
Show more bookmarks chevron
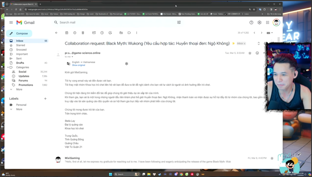coord(262,14)
